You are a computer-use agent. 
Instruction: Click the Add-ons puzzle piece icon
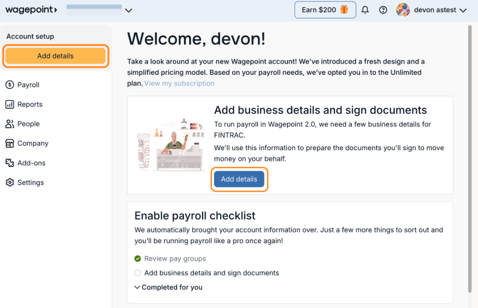click(x=10, y=163)
